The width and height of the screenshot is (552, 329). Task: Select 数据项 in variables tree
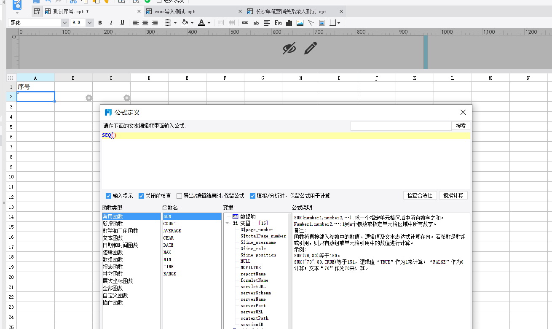coord(248,216)
